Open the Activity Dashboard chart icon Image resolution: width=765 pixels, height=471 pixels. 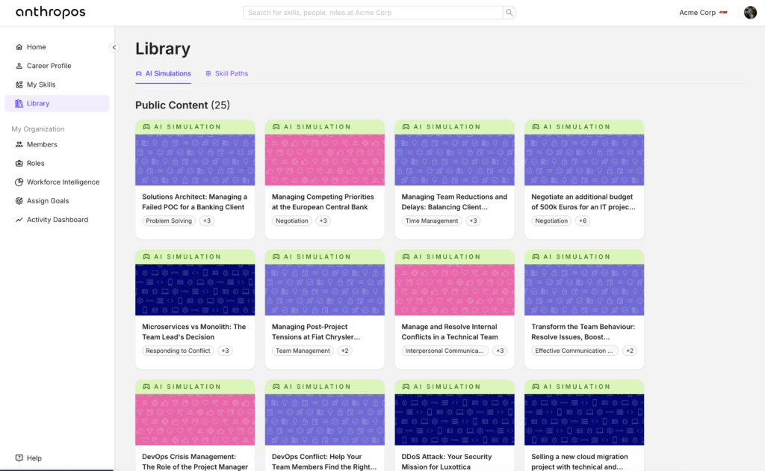point(19,220)
